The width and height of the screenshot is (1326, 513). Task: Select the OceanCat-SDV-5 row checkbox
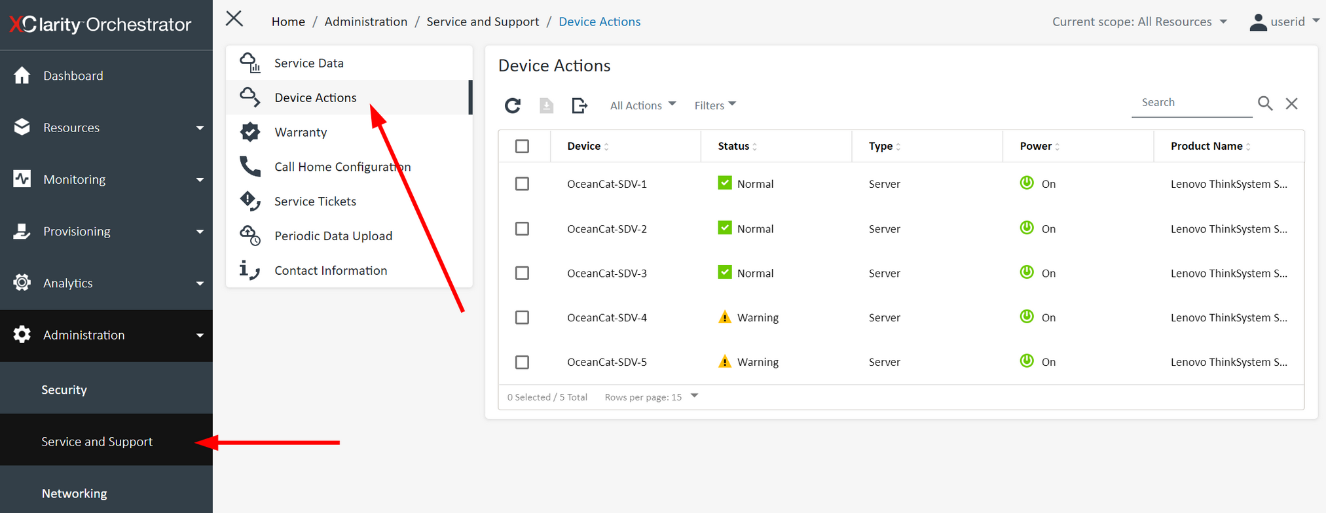(x=522, y=362)
